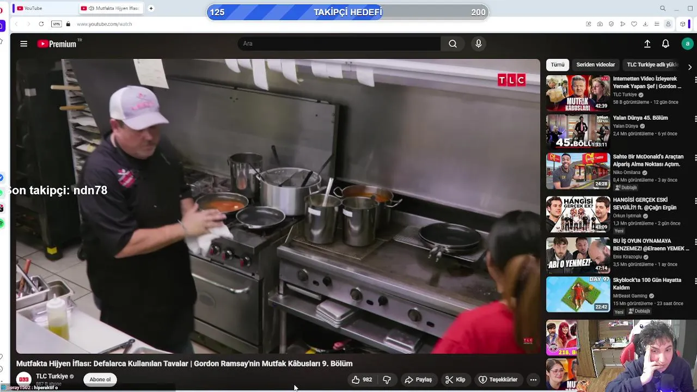Open the account avatar menu
Viewport: 697px width, 392px height.
pyautogui.click(x=687, y=44)
